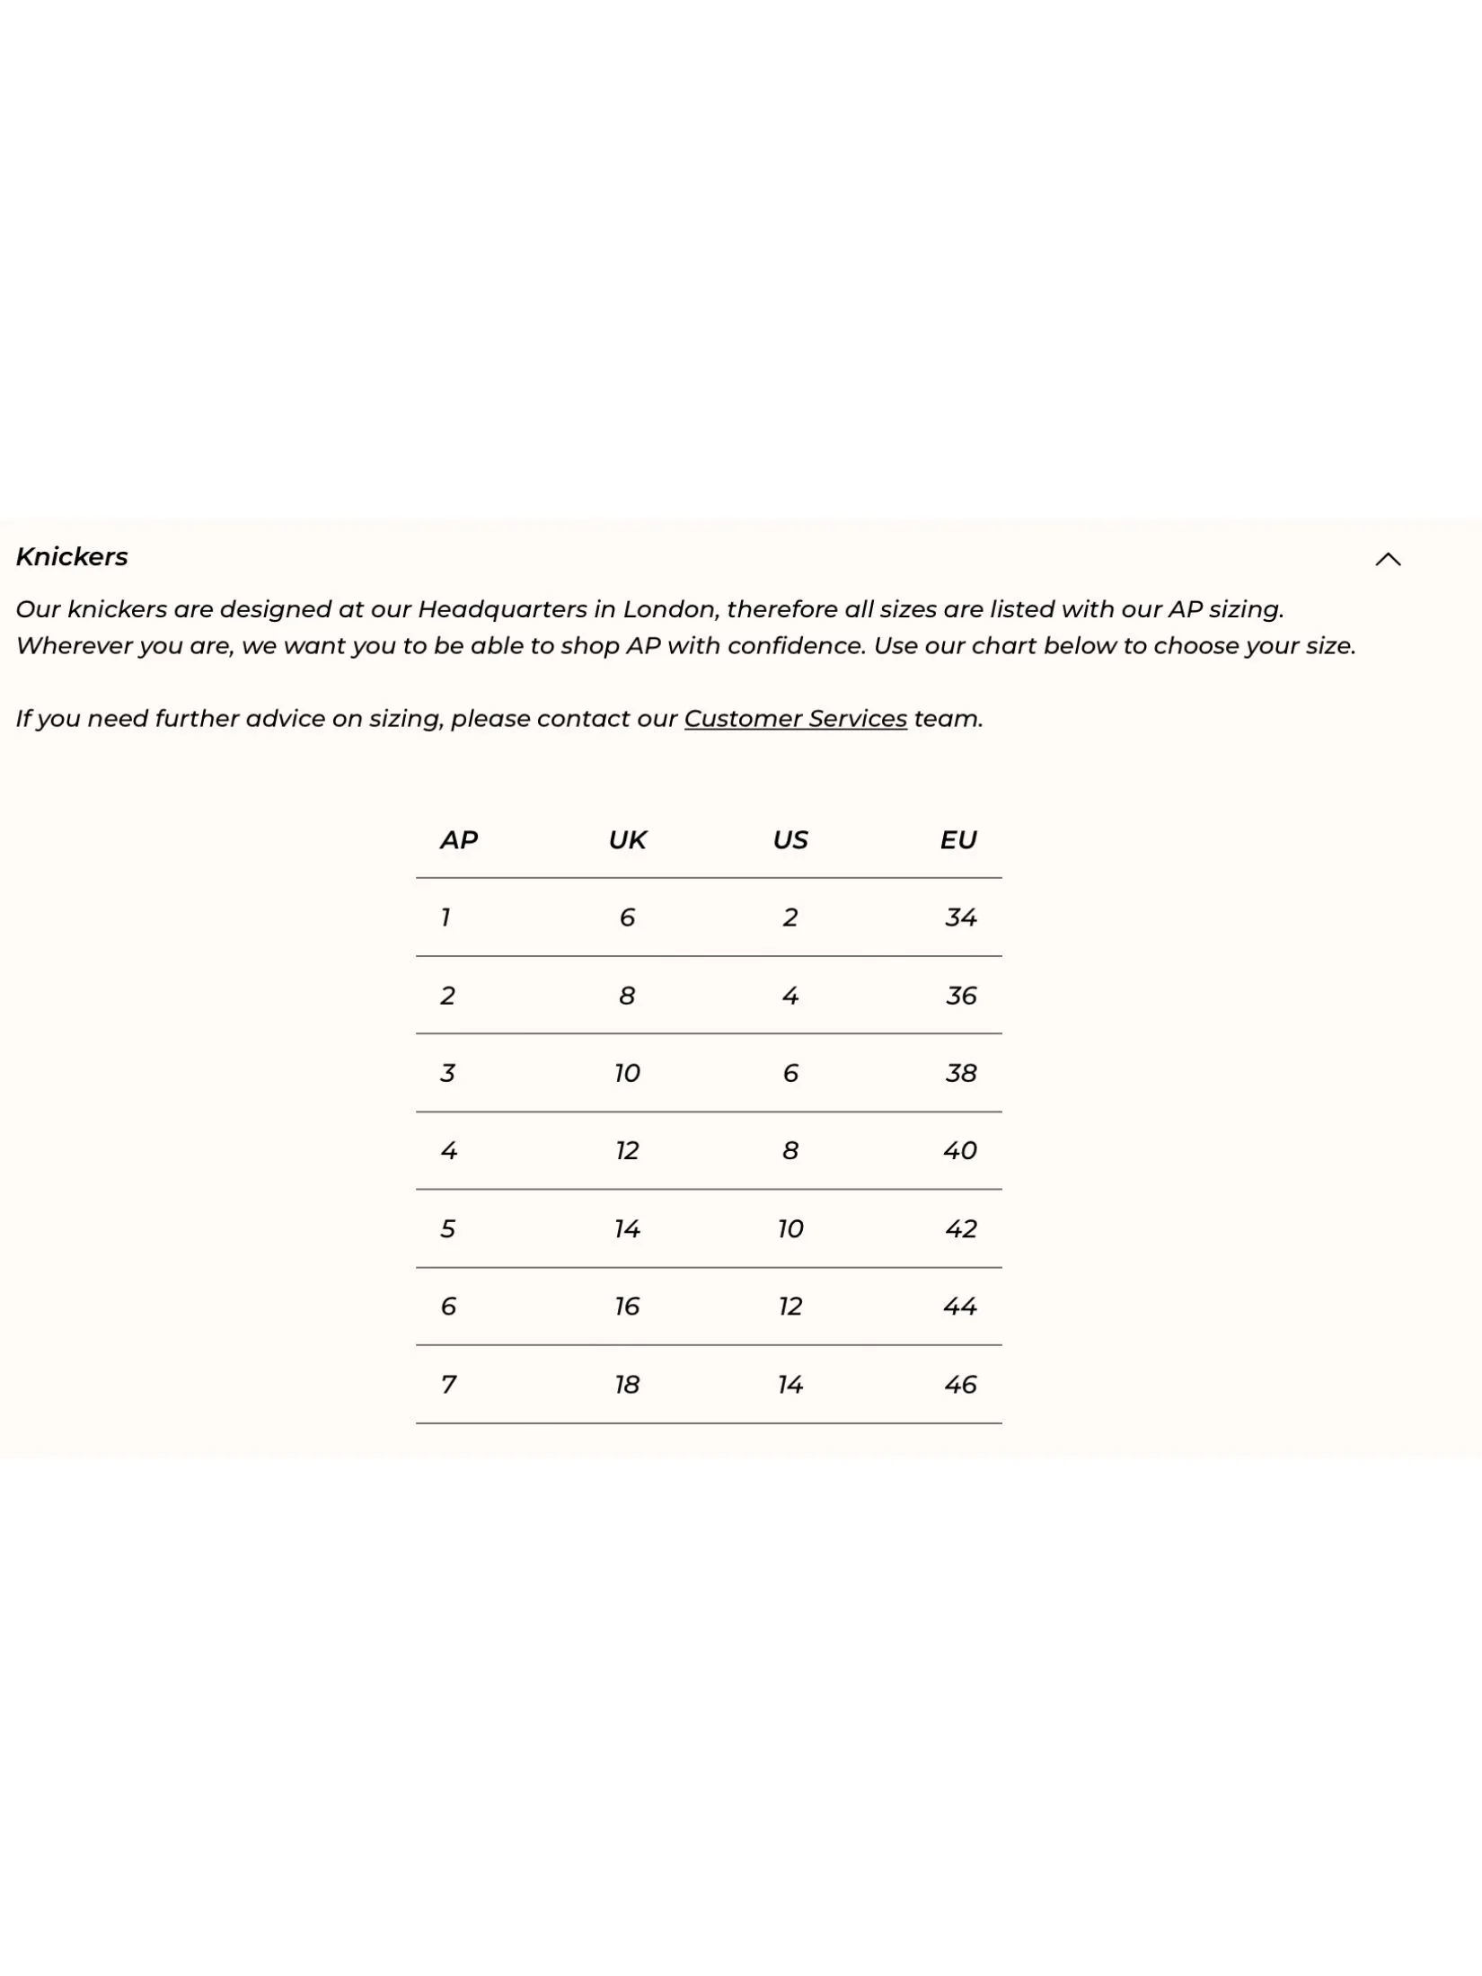
Task: Click the US column header
Action: point(790,840)
